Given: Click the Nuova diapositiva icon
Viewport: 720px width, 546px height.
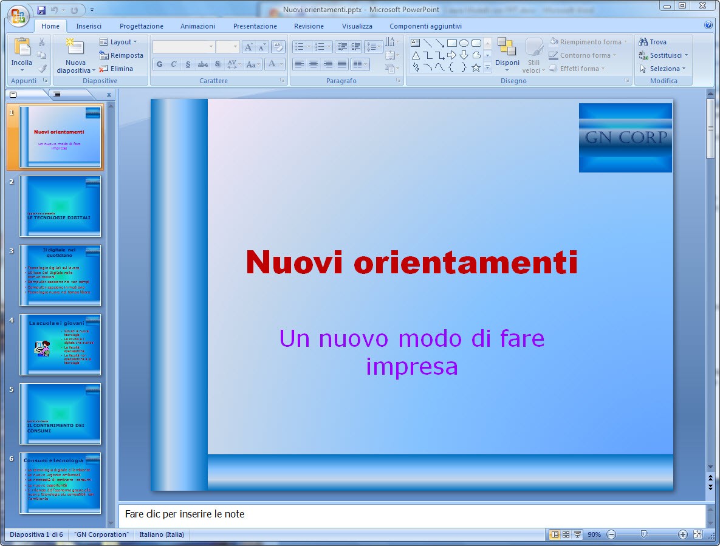Looking at the screenshot, I should 75,48.
